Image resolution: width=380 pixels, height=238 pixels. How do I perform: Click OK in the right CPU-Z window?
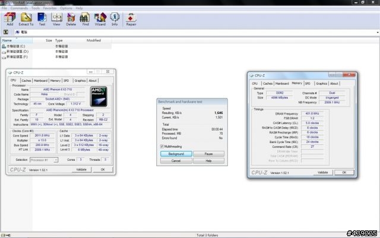point(344,173)
